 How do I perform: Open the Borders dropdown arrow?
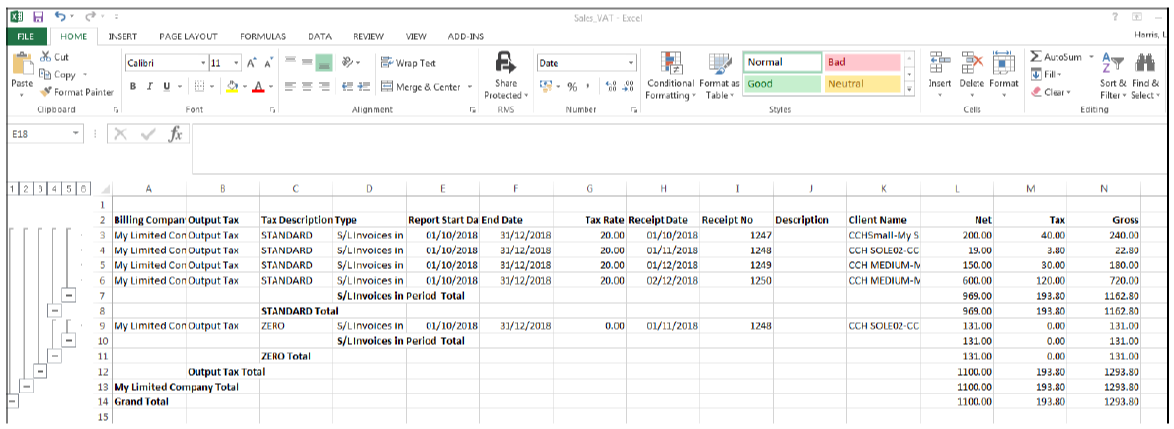213,88
